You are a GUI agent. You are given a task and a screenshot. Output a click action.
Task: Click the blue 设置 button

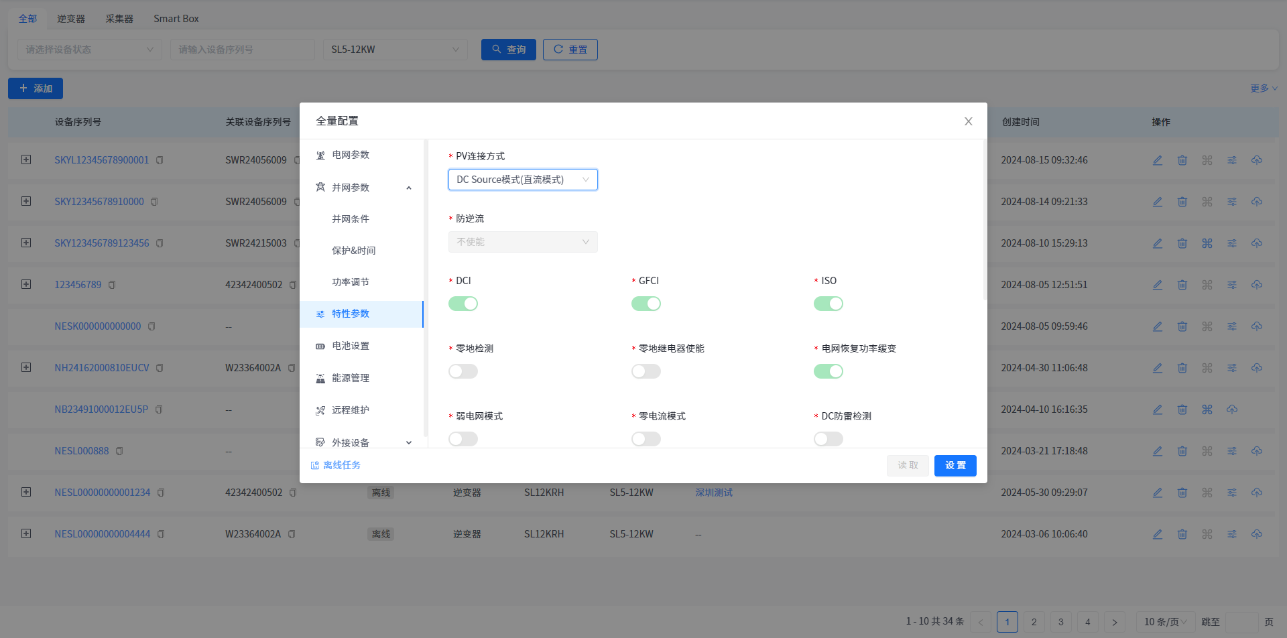pyautogui.click(x=955, y=465)
